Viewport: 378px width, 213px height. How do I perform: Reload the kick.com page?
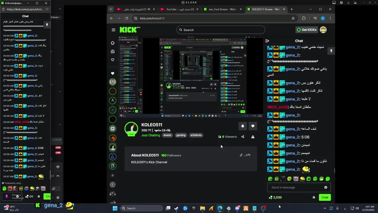(x=127, y=18)
